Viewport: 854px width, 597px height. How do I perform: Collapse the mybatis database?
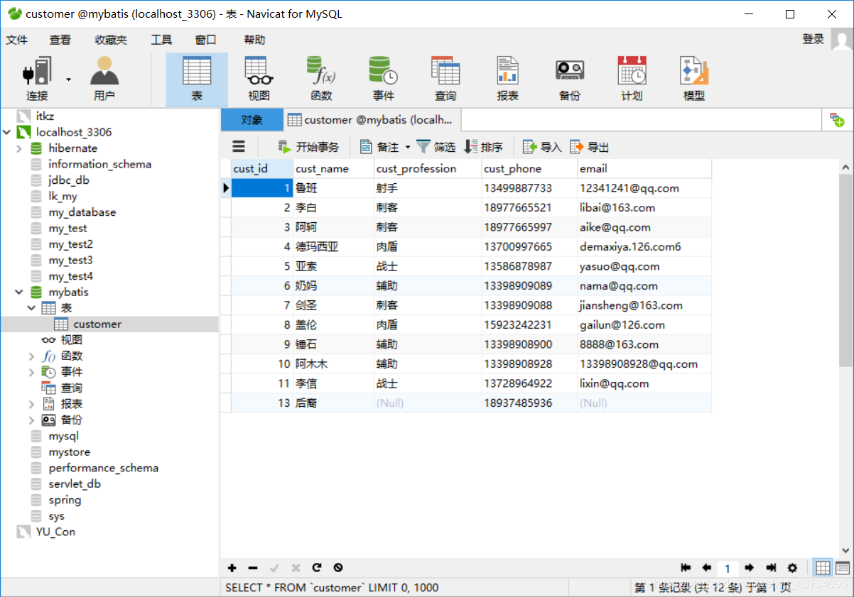click(19, 292)
